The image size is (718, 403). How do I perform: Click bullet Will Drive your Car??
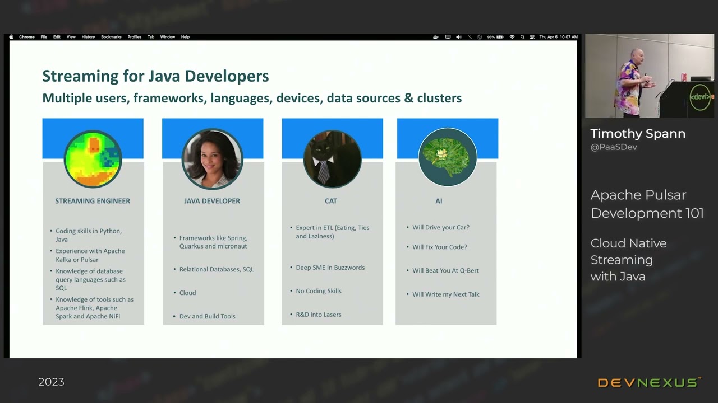click(x=441, y=228)
